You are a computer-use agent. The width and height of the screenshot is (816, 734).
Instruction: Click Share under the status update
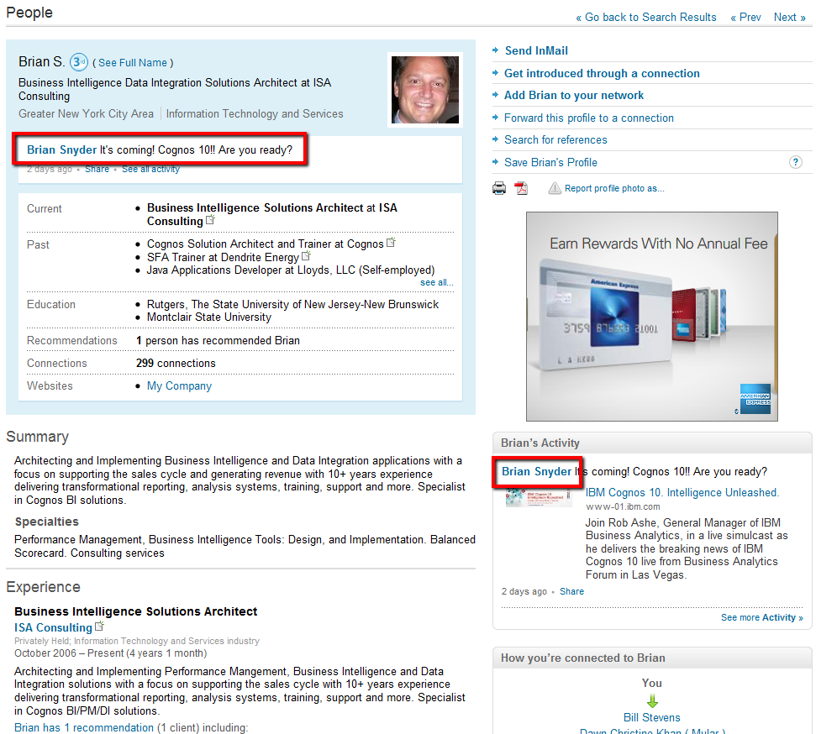[x=97, y=169]
